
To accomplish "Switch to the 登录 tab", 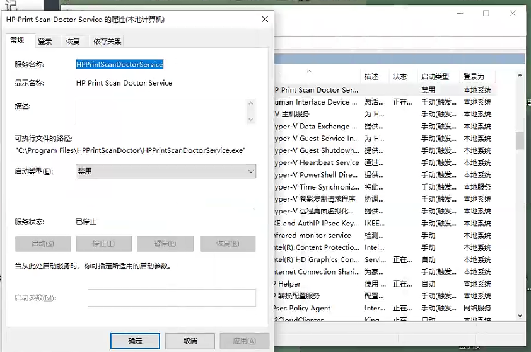I will click(45, 42).
